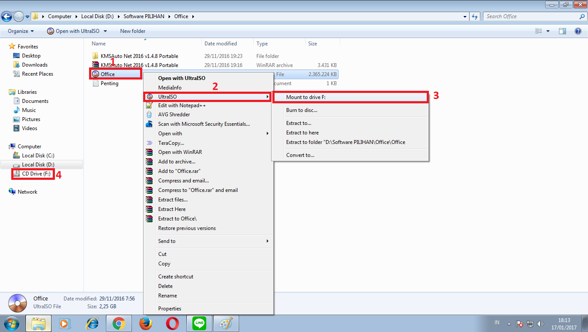Click the Change your view icon

[539, 31]
